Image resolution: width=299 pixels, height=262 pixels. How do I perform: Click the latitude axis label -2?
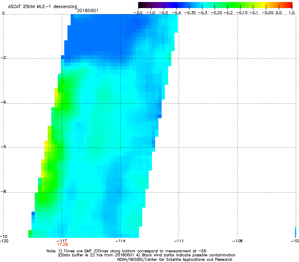click(3, 58)
